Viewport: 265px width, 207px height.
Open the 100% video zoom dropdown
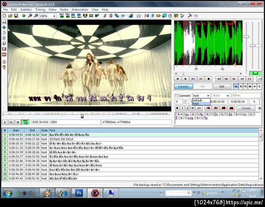(54, 16)
